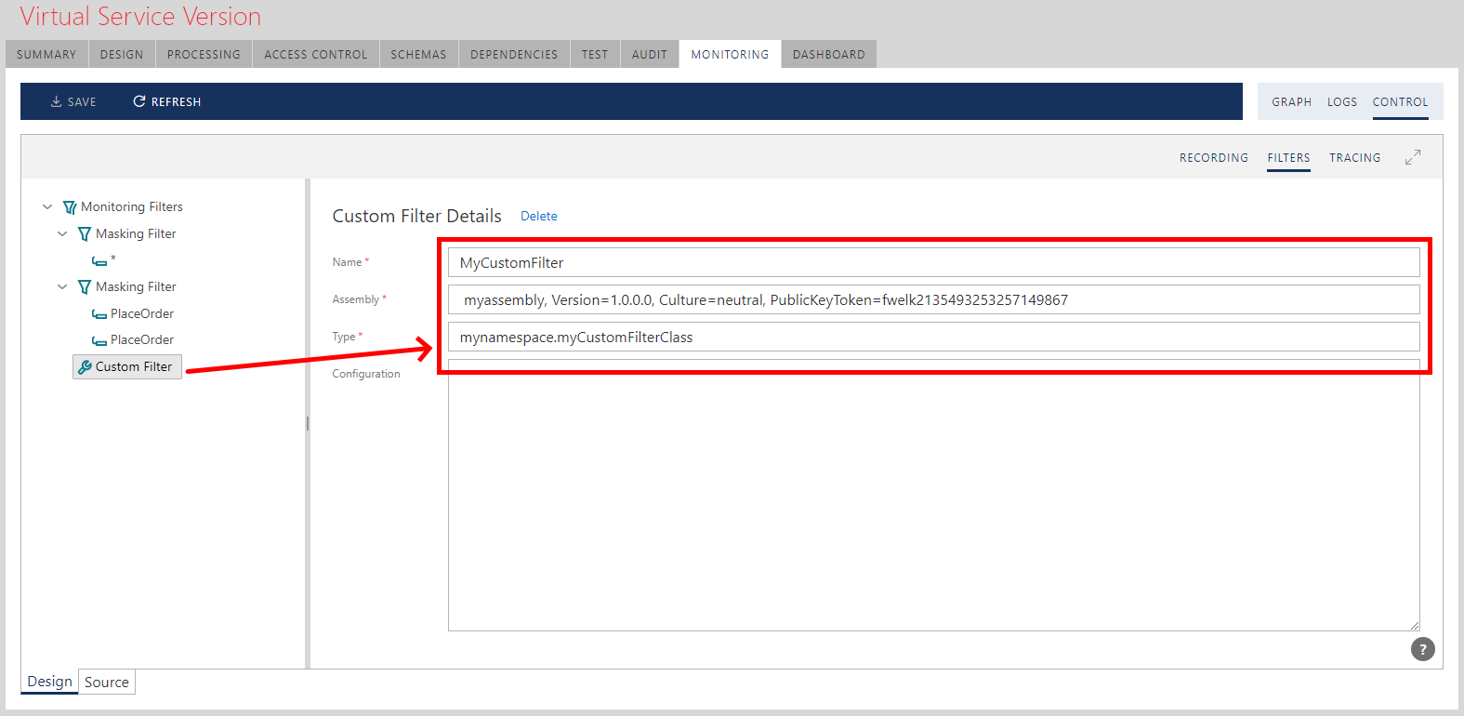Switch to the Logs view
This screenshot has height=716, width=1464.
tap(1342, 102)
